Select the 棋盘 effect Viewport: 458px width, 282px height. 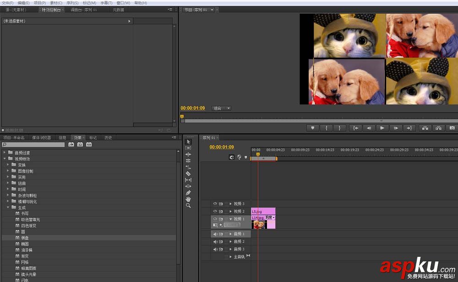[25, 238]
